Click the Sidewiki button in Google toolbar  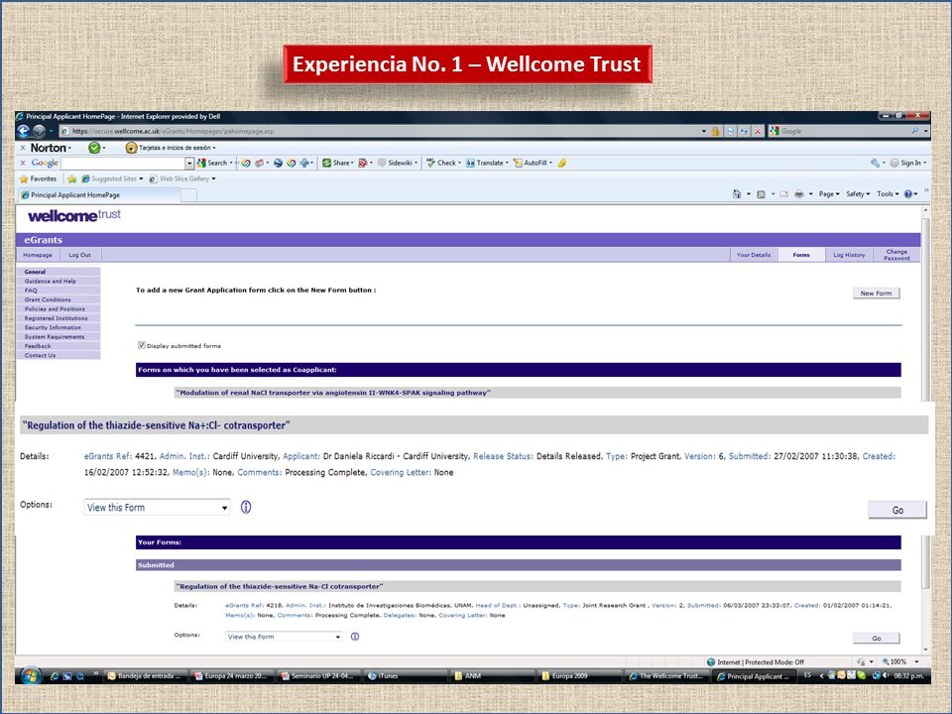pos(396,163)
